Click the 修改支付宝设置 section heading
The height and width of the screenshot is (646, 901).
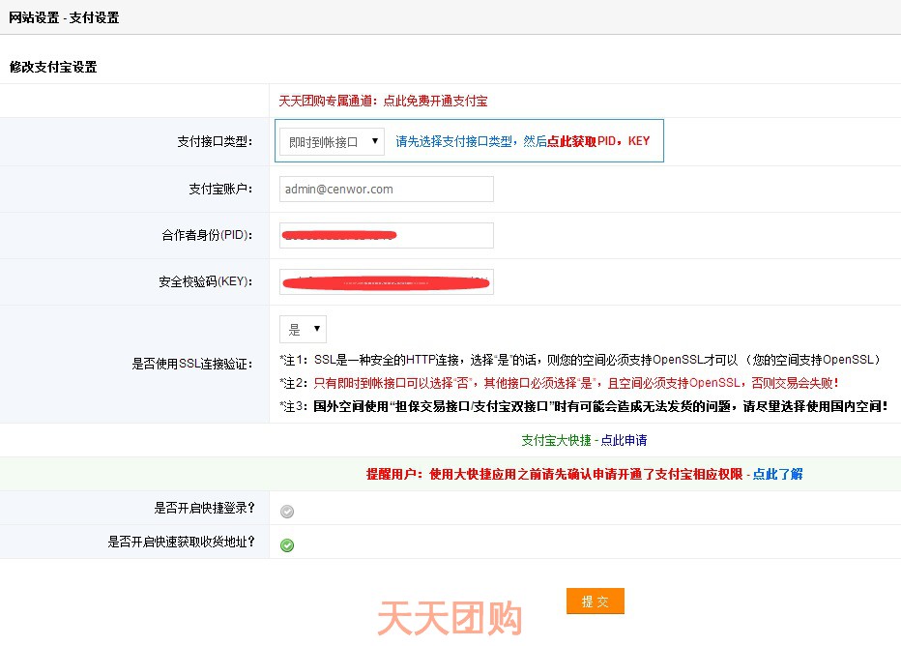coord(53,67)
